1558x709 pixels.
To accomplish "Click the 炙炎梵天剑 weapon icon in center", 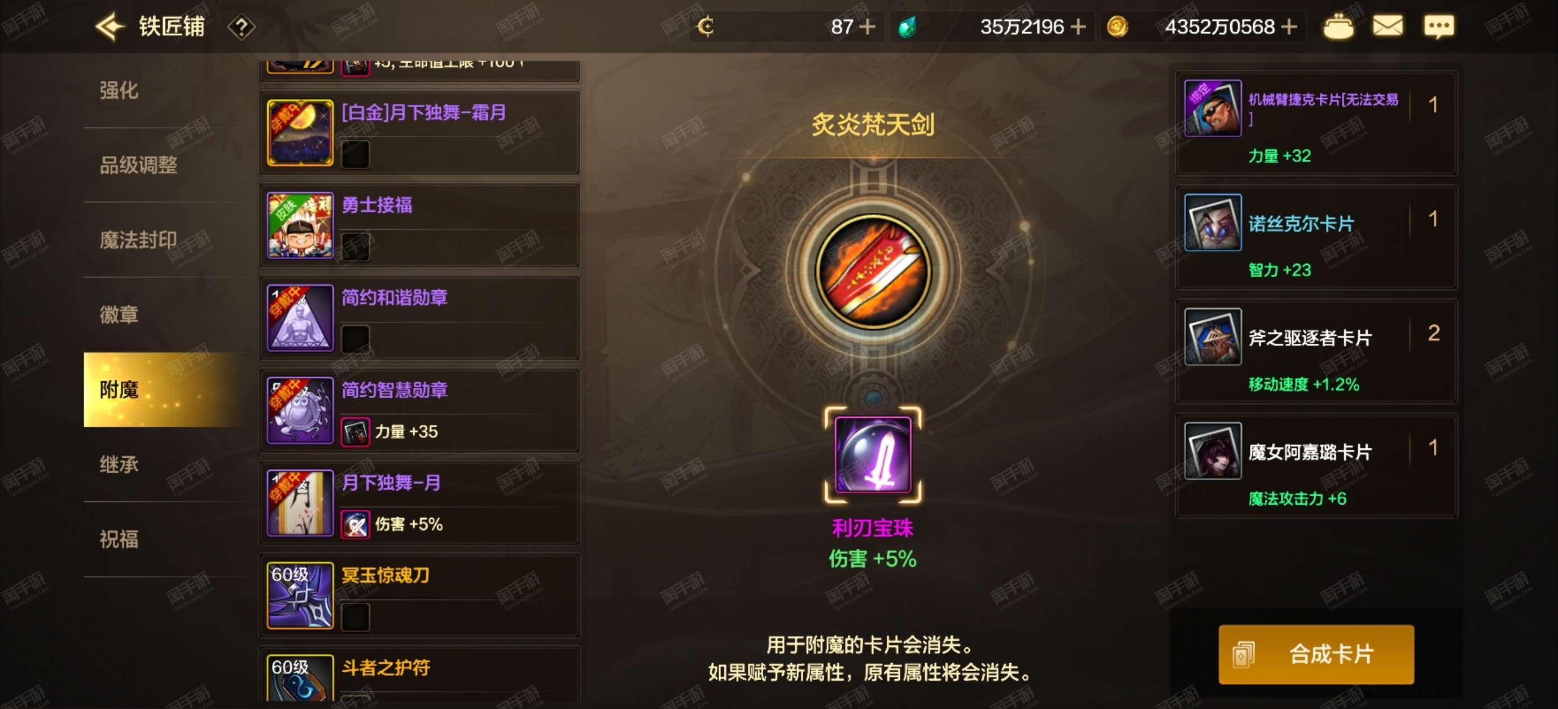I will coord(873,272).
